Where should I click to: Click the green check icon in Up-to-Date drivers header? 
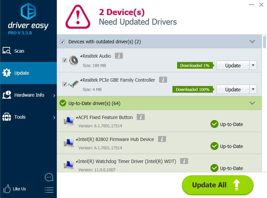tap(63, 103)
